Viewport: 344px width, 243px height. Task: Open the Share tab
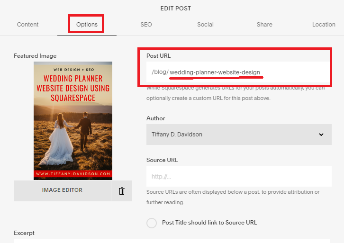264,24
